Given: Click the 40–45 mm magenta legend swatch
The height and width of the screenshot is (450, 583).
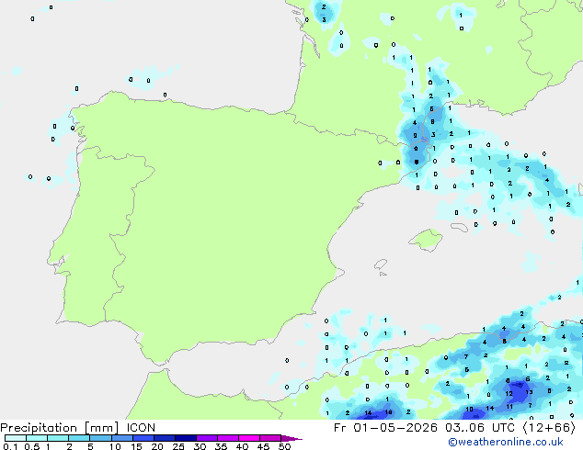Looking at the screenshot, I should click(249, 438).
